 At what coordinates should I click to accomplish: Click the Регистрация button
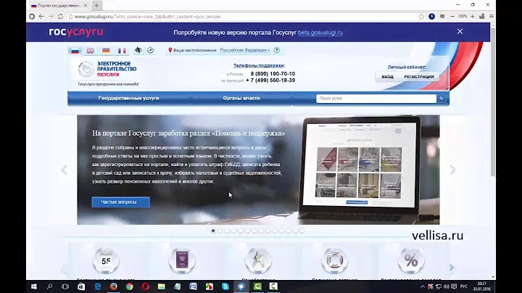coord(419,77)
